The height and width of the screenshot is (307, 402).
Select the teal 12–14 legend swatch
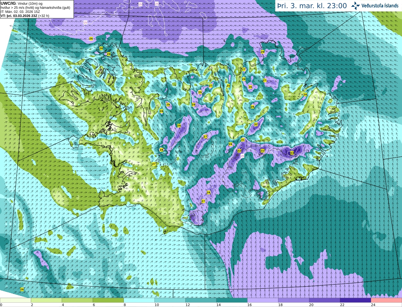click(201, 300)
